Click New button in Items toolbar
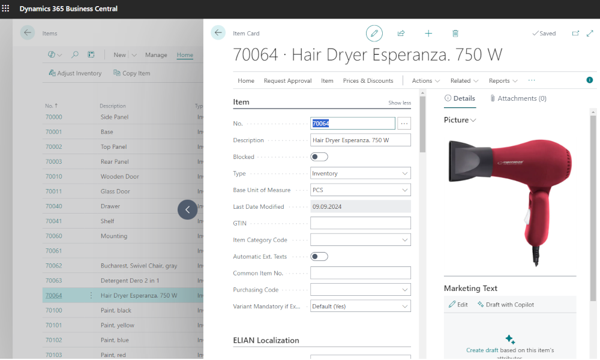The height and width of the screenshot is (360, 600). point(120,55)
